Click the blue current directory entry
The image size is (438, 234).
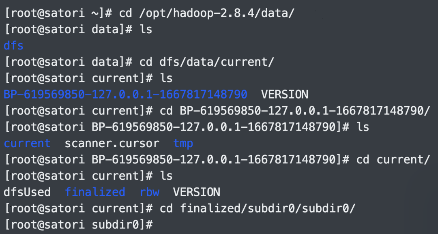coord(27,143)
